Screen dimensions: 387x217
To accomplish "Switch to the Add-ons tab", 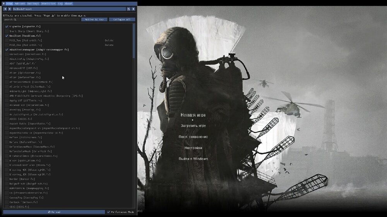I will (20, 3).
